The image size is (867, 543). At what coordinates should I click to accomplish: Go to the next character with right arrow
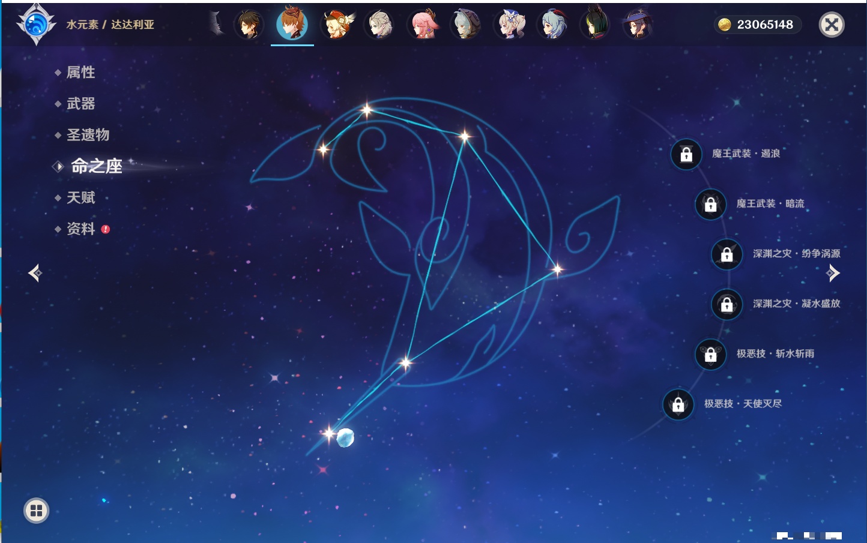click(833, 273)
